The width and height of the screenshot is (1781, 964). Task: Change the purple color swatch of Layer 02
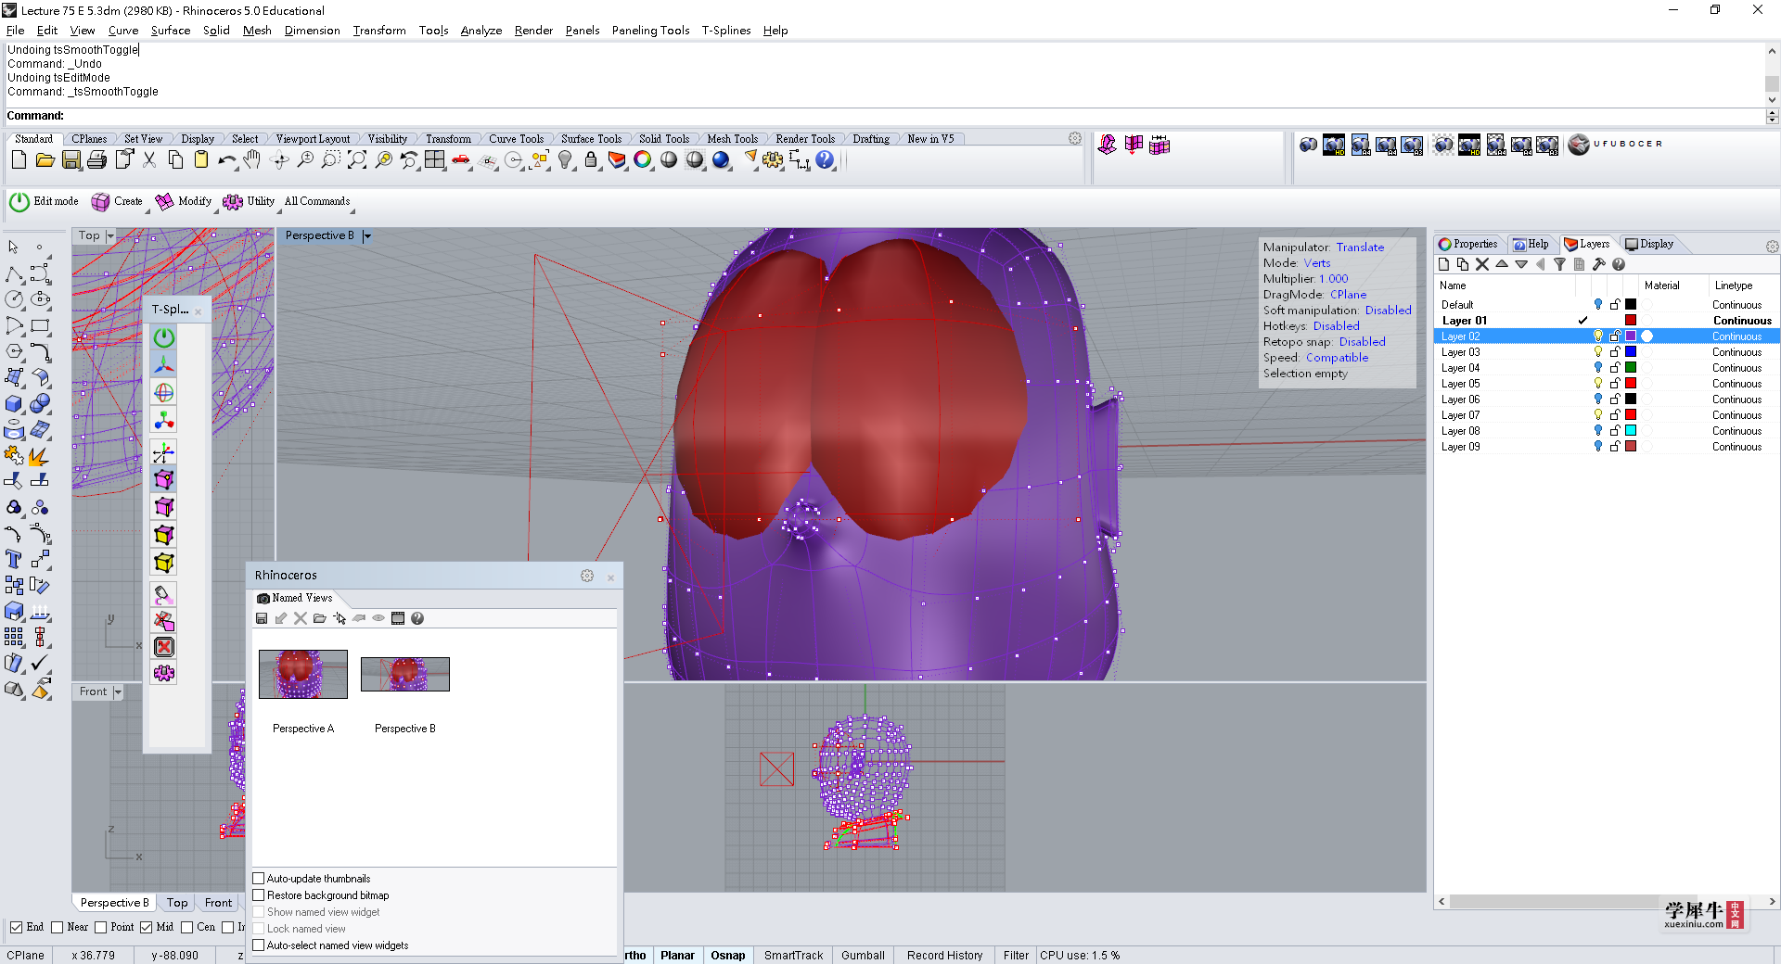tap(1631, 336)
